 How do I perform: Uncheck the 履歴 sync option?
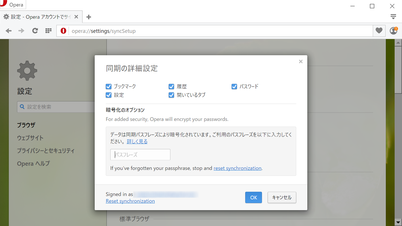tap(171, 86)
